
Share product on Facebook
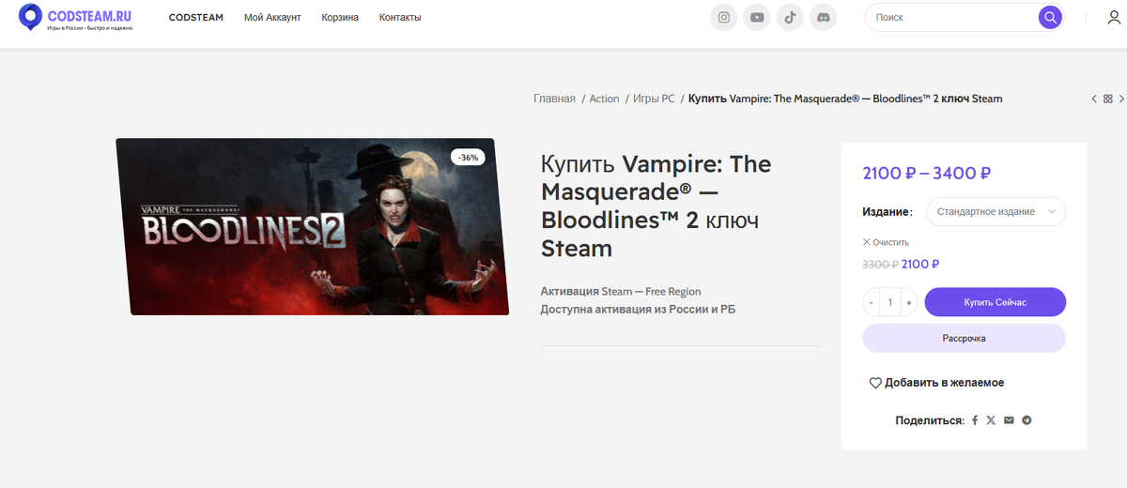[x=975, y=420]
